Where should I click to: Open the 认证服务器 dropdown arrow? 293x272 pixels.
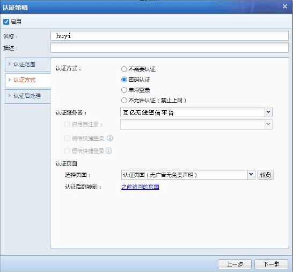click(268, 112)
